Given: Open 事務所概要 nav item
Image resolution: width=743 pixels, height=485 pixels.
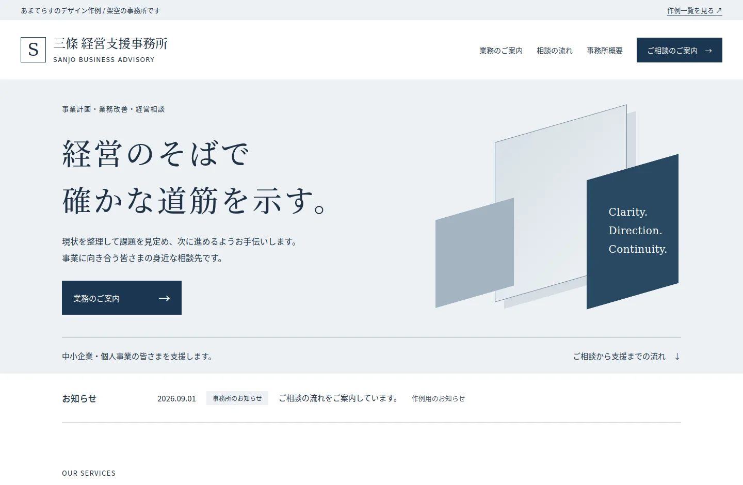Looking at the screenshot, I should 605,51.
